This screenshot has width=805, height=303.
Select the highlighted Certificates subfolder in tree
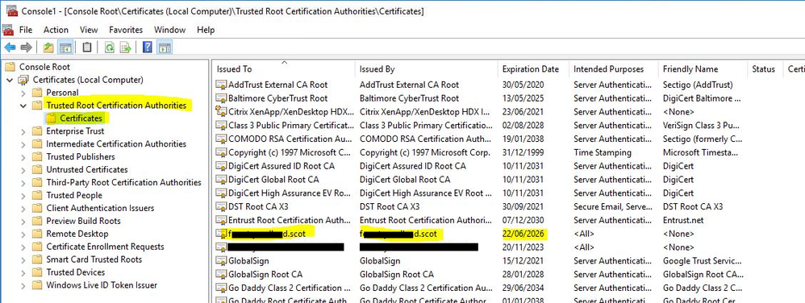[81, 118]
